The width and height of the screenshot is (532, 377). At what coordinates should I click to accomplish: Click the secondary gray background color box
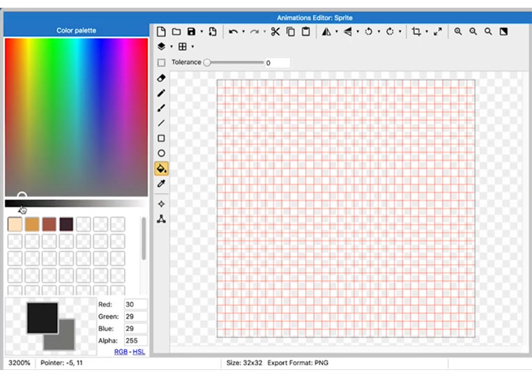(x=66, y=341)
